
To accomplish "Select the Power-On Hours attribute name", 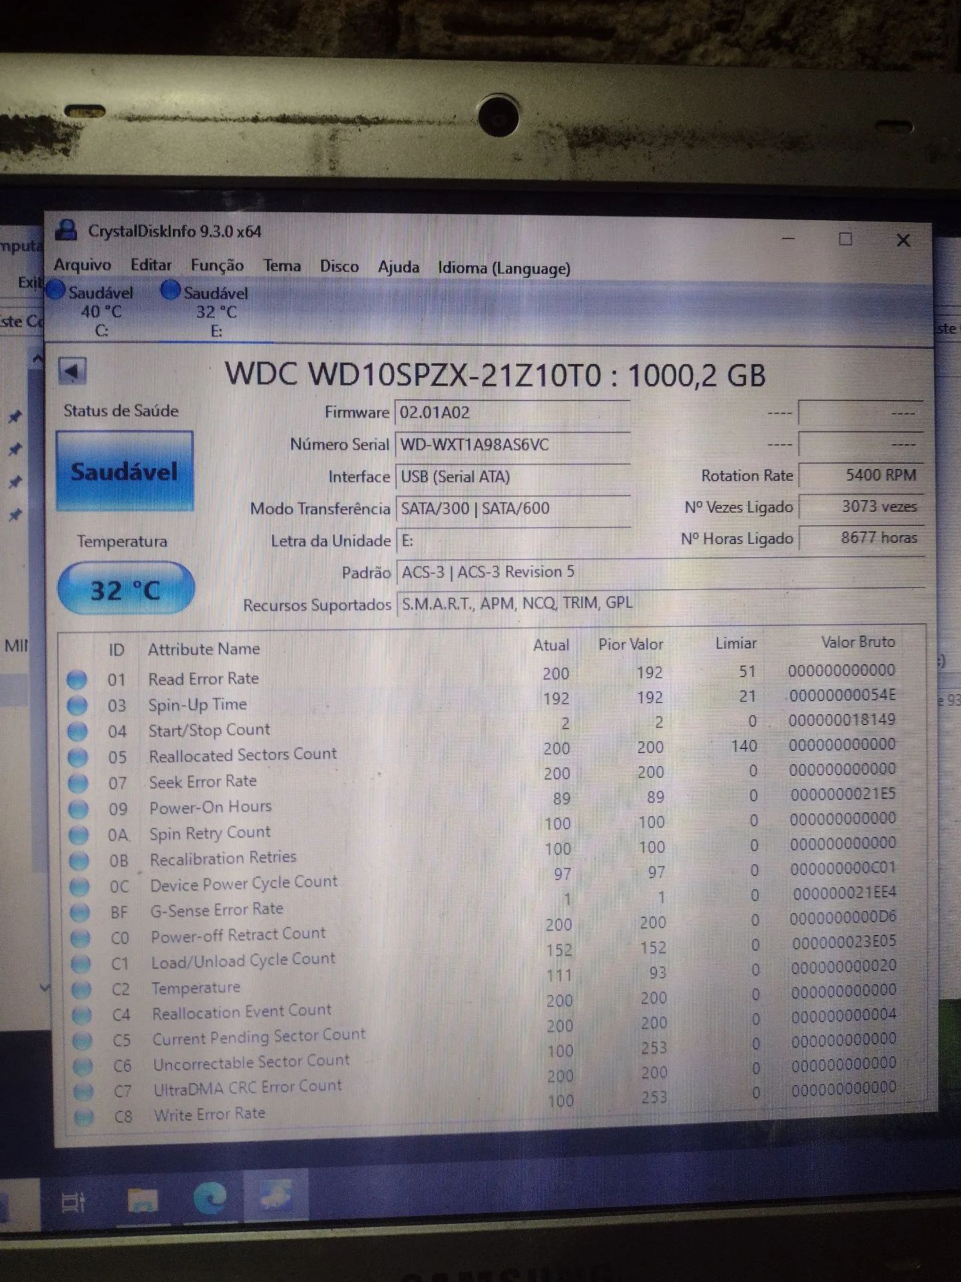I will (x=210, y=807).
